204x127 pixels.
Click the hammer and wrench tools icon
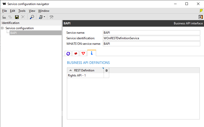[52, 17]
